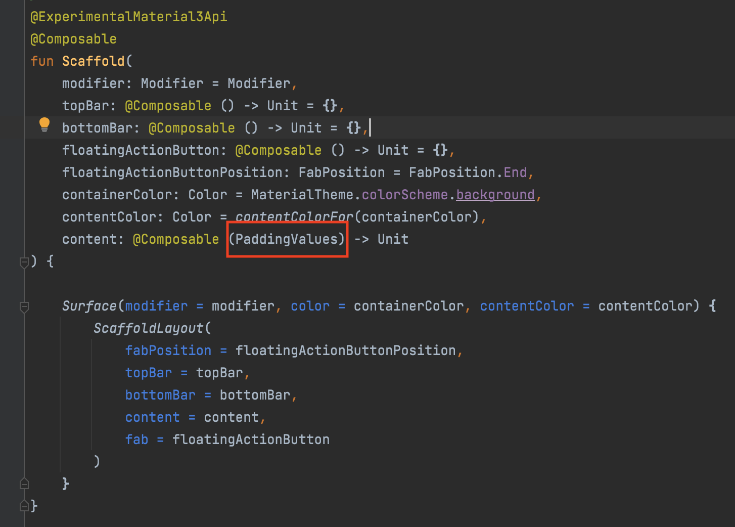
Task: Collapse the Surface block via its gutter fold arrow
Action: [x=24, y=307]
